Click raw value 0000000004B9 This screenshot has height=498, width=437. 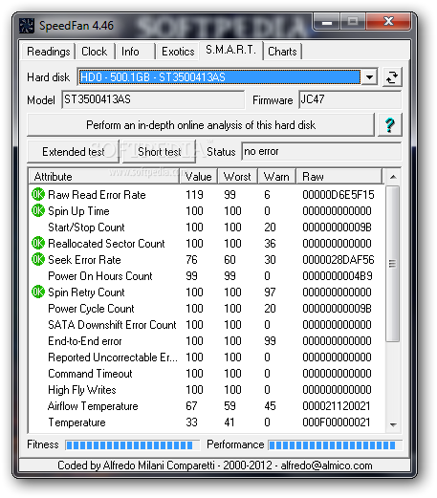tap(338, 276)
